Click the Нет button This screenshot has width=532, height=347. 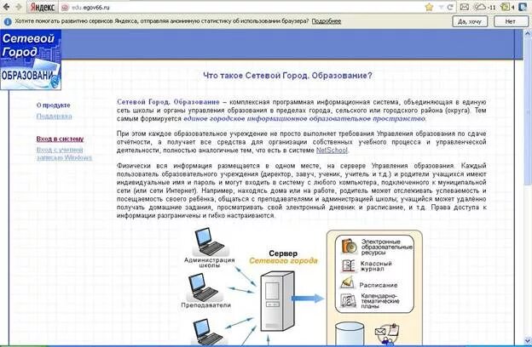coord(511,21)
